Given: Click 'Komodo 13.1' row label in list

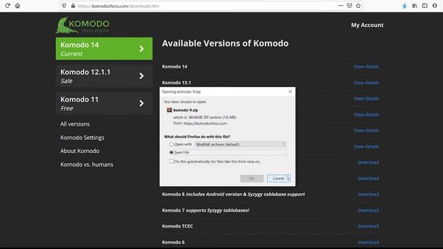Looking at the screenshot, I should (x=177, y=83).
